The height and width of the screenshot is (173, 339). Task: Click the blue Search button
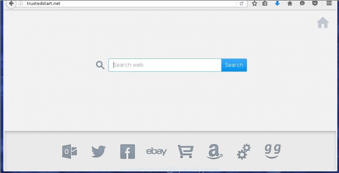234,65
